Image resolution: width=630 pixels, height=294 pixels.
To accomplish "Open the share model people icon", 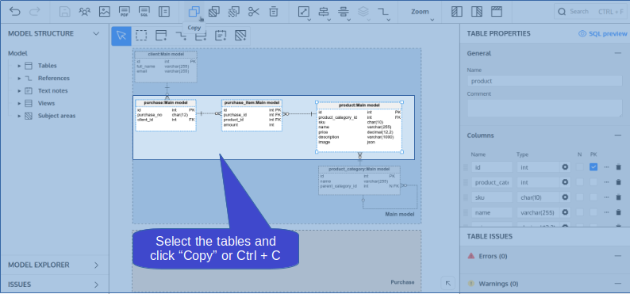I will (x=85, y=12).
